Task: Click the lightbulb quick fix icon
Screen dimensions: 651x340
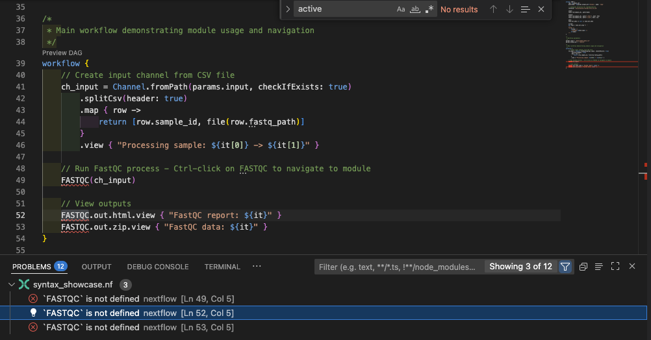Action: click(33, 313)
